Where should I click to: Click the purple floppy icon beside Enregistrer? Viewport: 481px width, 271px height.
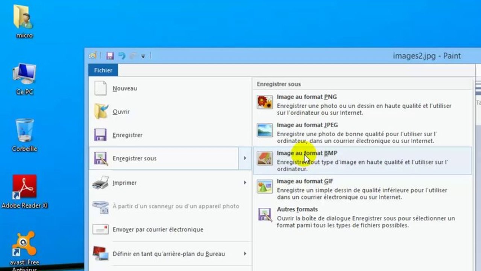click(100, 135)
